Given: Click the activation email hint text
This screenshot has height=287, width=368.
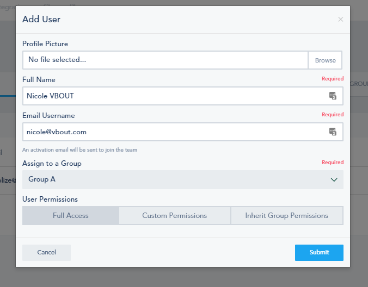Looking at the screenshot, I should pos(80,149).
